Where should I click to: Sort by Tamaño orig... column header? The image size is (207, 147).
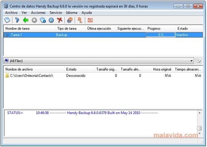107,69
